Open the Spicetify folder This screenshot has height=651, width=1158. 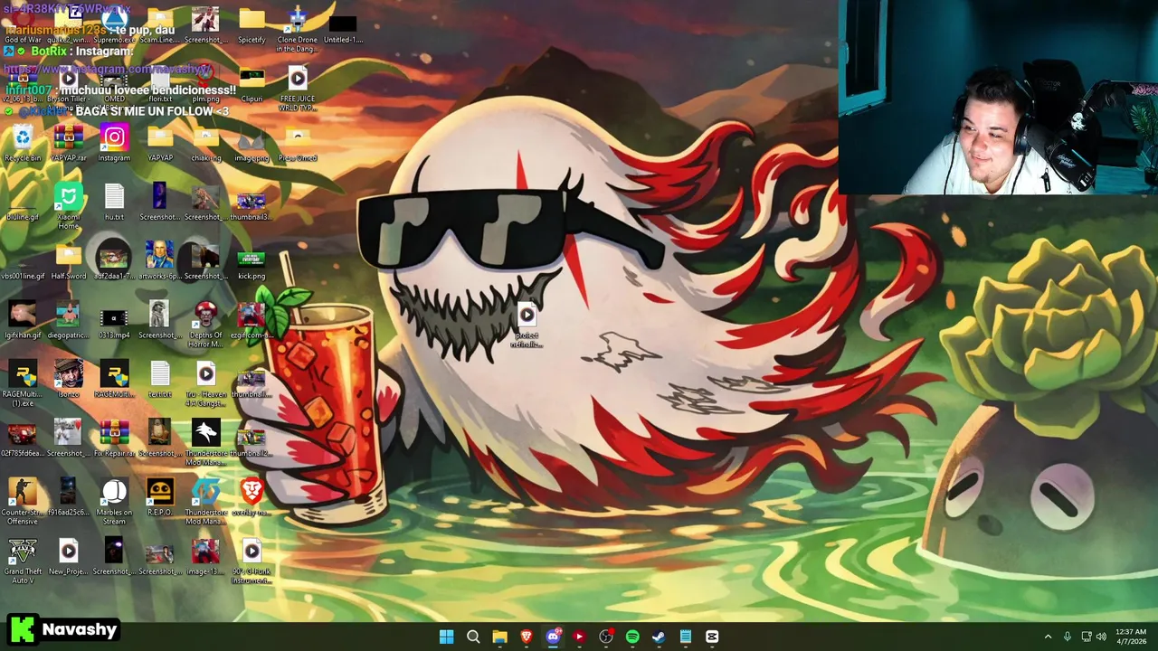click(252, 25)
